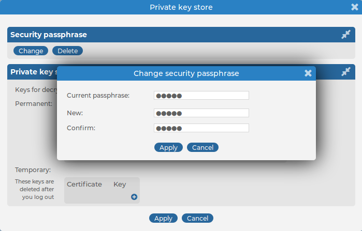Click the Temporary keys label
The height and width of the screenshot is (231, 362).
(x=33, y=170)
